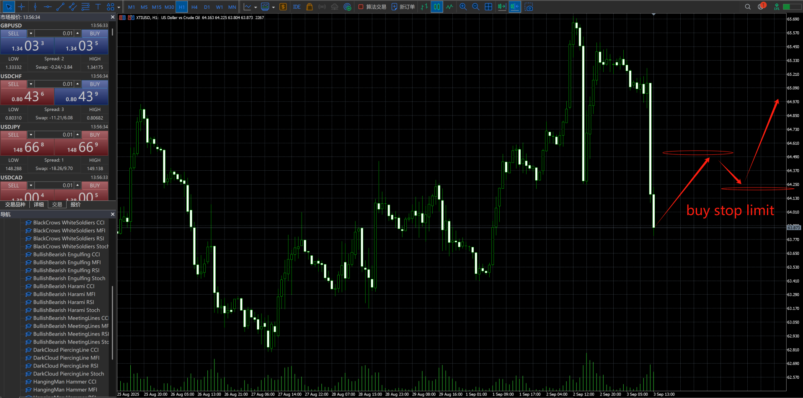803x398 pixels.
Task: Select the equidistant channel tool
Action: coord(73,7)
